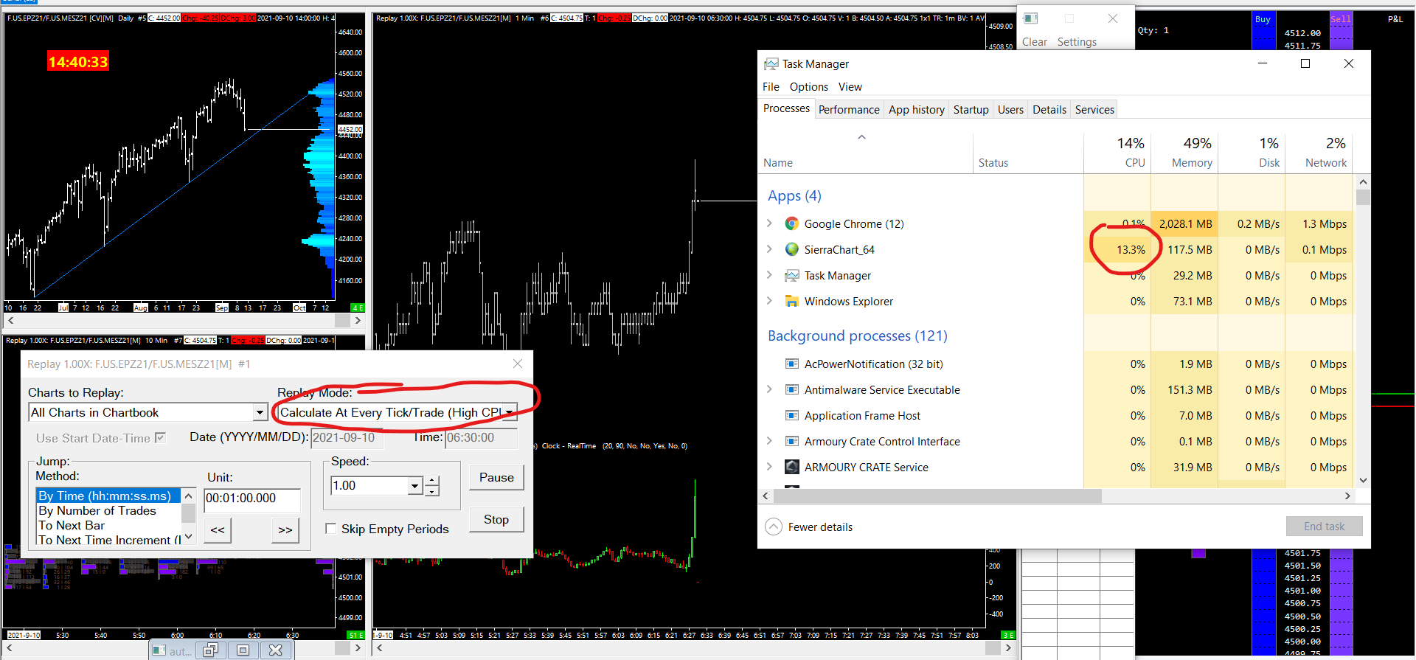Click the ARMOURY CRATE Service icon

point(791,467)
